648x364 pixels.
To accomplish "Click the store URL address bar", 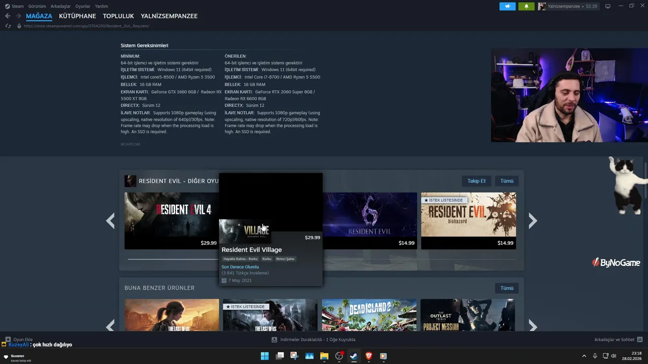I will 87,26.
